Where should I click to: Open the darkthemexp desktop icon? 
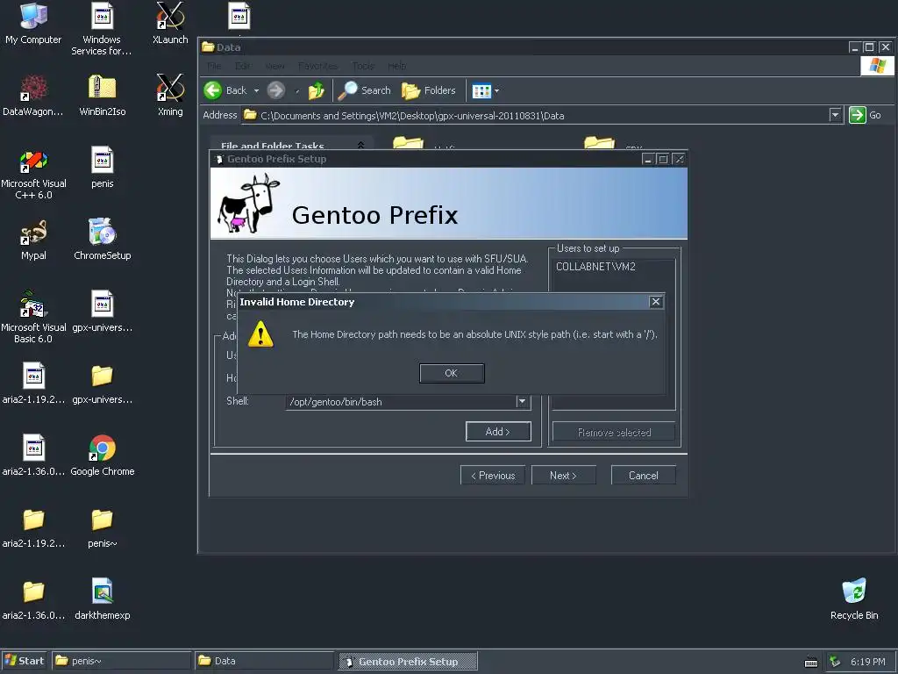coord(102,599)
